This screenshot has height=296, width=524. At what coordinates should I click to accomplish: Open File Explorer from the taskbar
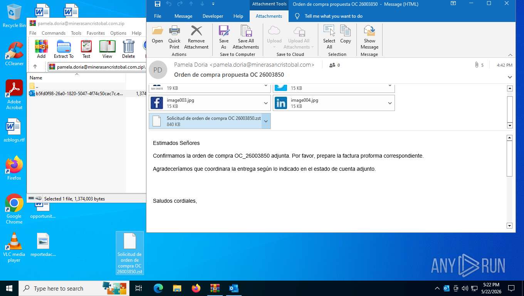coord(177,288)
